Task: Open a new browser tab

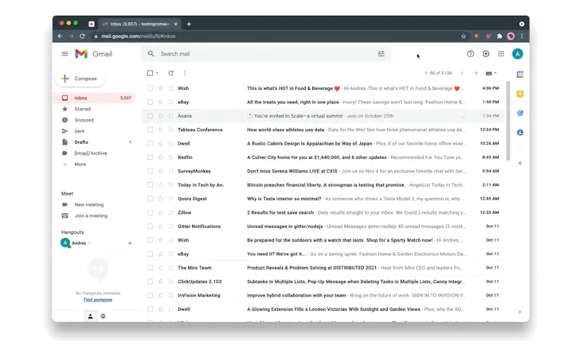Action: point(189,24)
